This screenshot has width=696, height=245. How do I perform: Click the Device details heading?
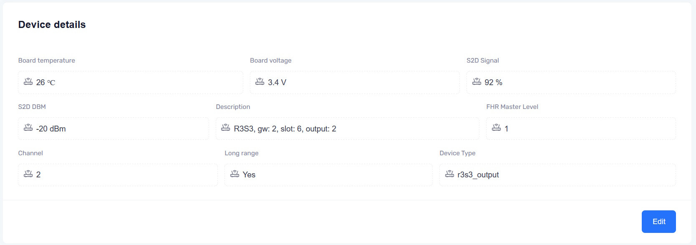coord(52,25)
